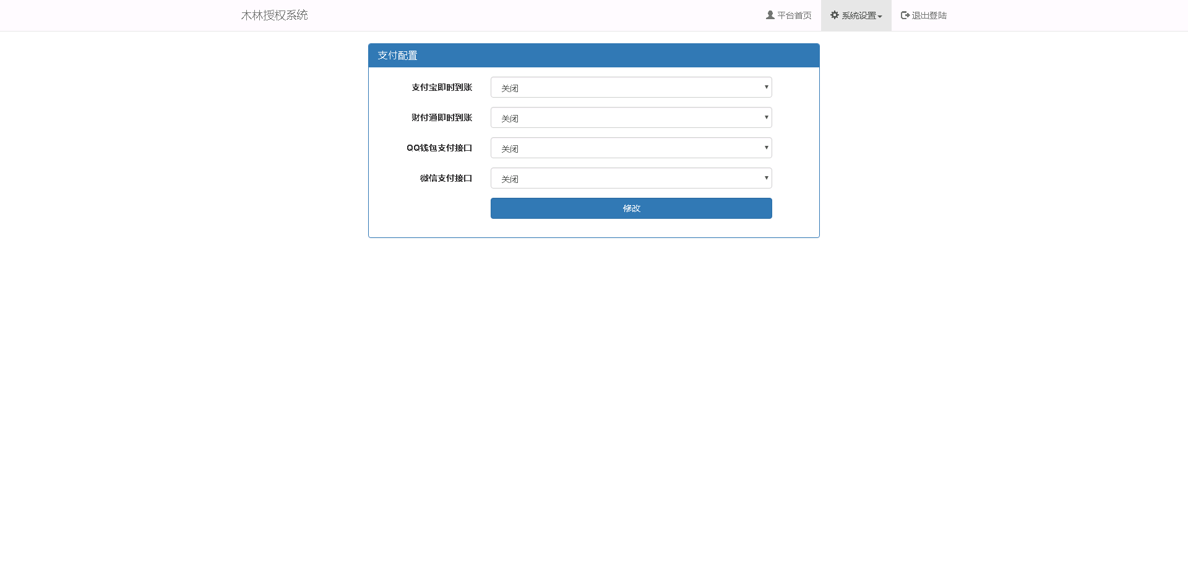
Task: Click the 微信支付接口 label
Action: click(x=446, y=178)
